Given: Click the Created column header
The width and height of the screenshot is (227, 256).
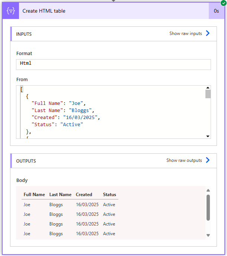Looking at the screenshot, I should [x=84, y=195].
